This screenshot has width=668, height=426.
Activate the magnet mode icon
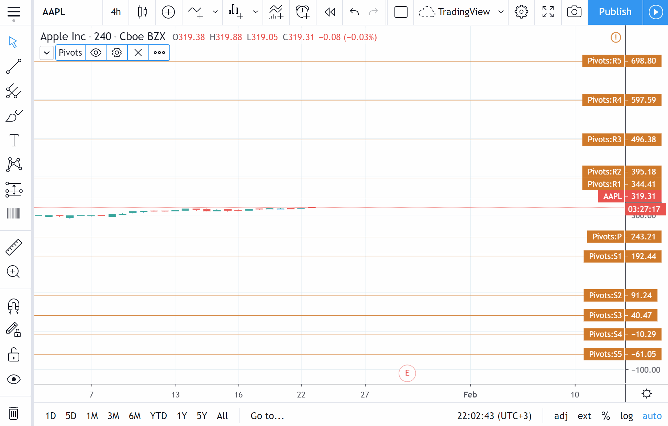[14, 306]
